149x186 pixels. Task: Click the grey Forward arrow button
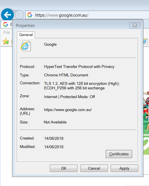pos(19,15)
